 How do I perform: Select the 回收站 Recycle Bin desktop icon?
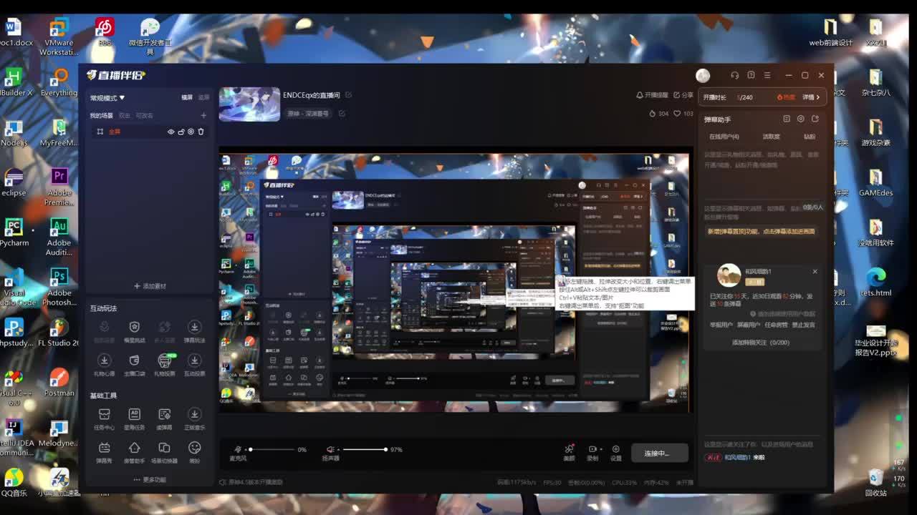point(875,483)
